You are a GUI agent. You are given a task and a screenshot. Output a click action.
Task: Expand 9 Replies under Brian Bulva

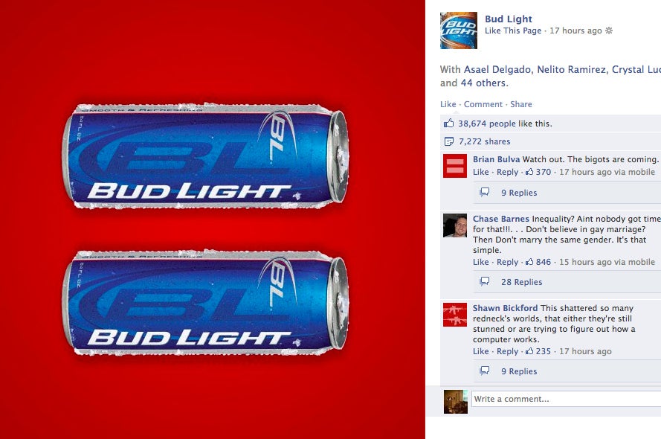[x=519, y=193]
